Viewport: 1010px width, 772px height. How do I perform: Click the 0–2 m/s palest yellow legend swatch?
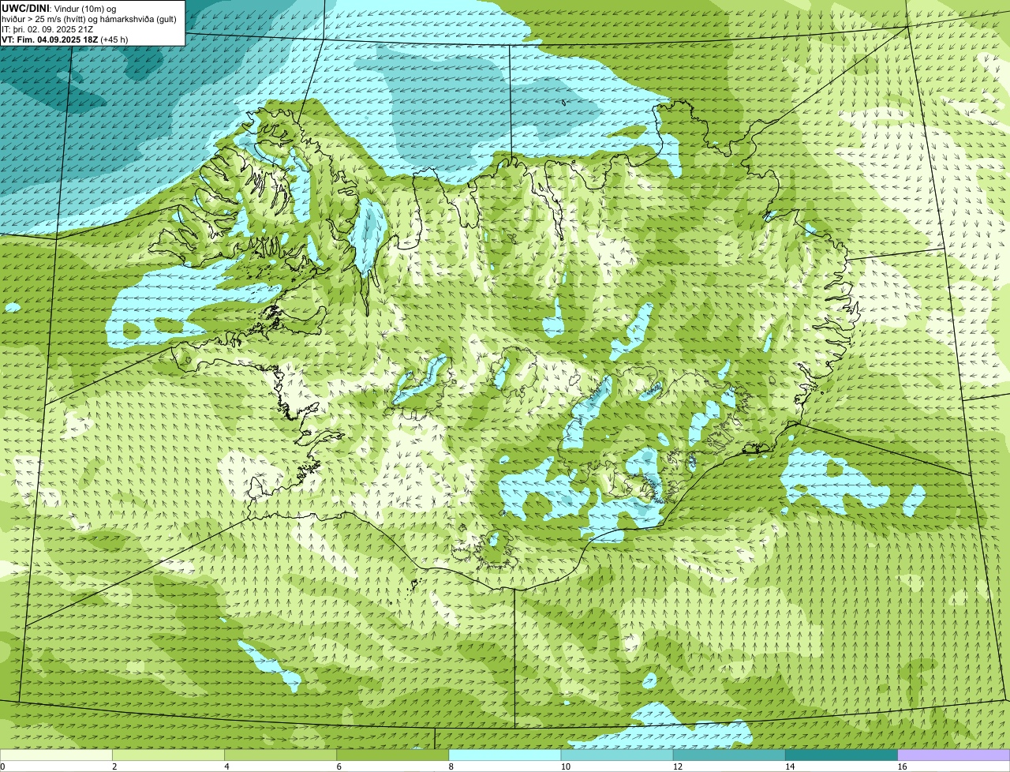56,755
